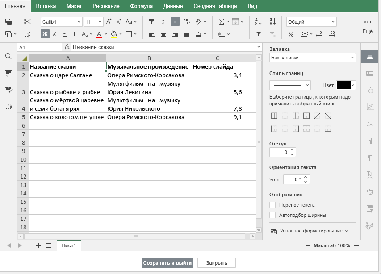Switch to Вставка tab

pos(46,6)
